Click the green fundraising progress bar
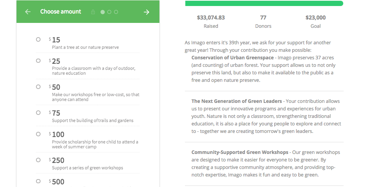Viewport: 377px width, 187px height. [x=264, y=3]
